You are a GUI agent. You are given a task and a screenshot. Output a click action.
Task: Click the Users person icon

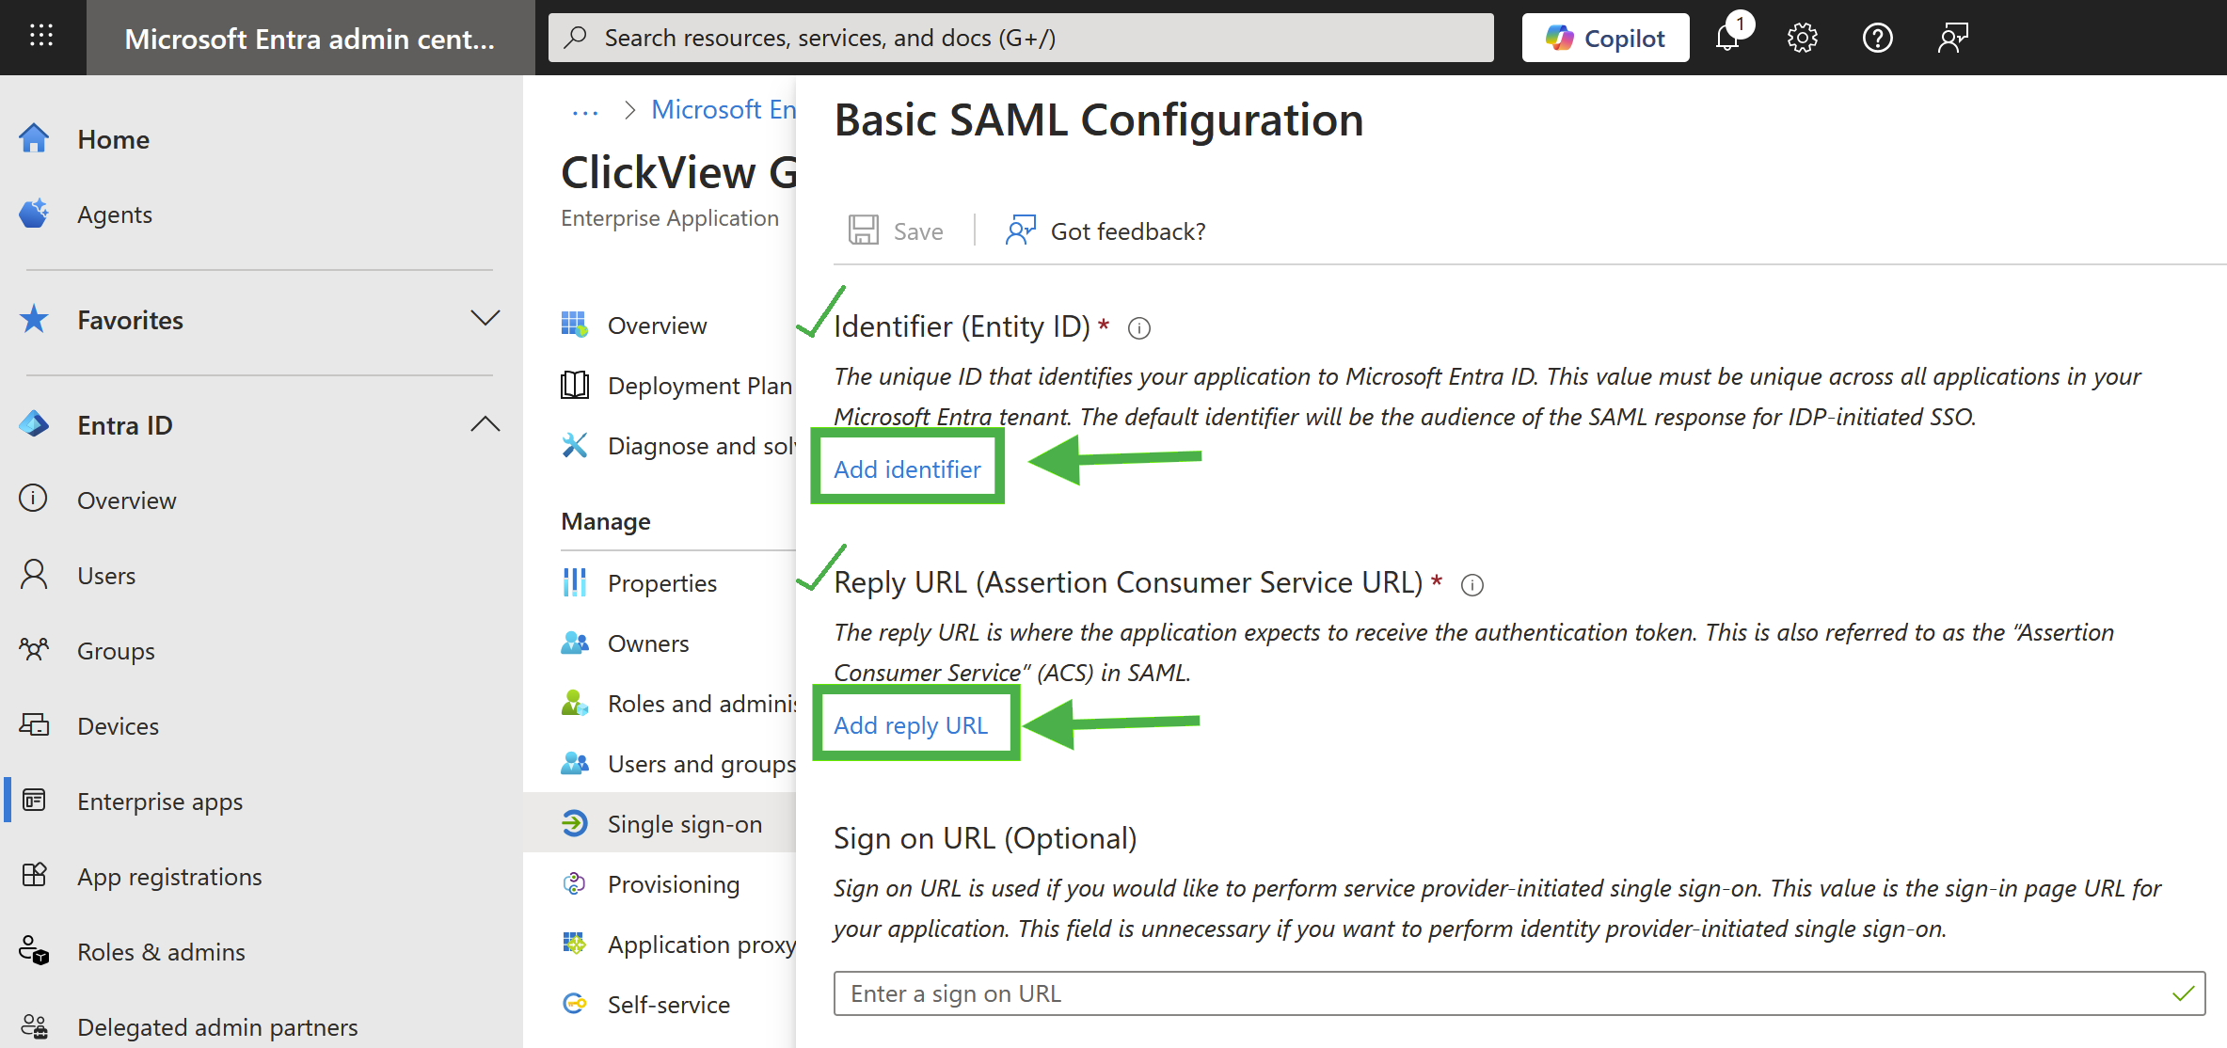pos(34,575)
